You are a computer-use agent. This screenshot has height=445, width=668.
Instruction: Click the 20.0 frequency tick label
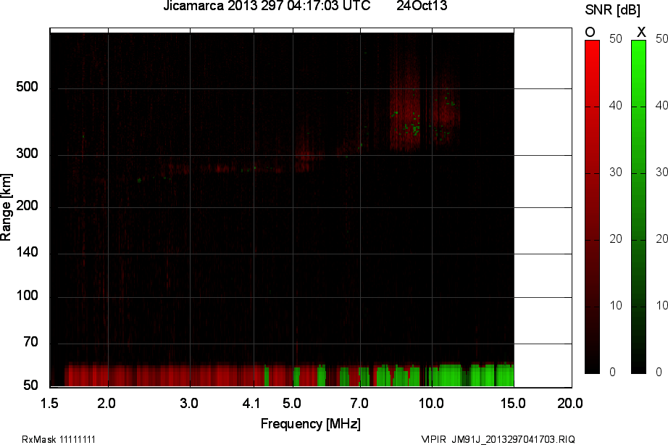[569, 402]
